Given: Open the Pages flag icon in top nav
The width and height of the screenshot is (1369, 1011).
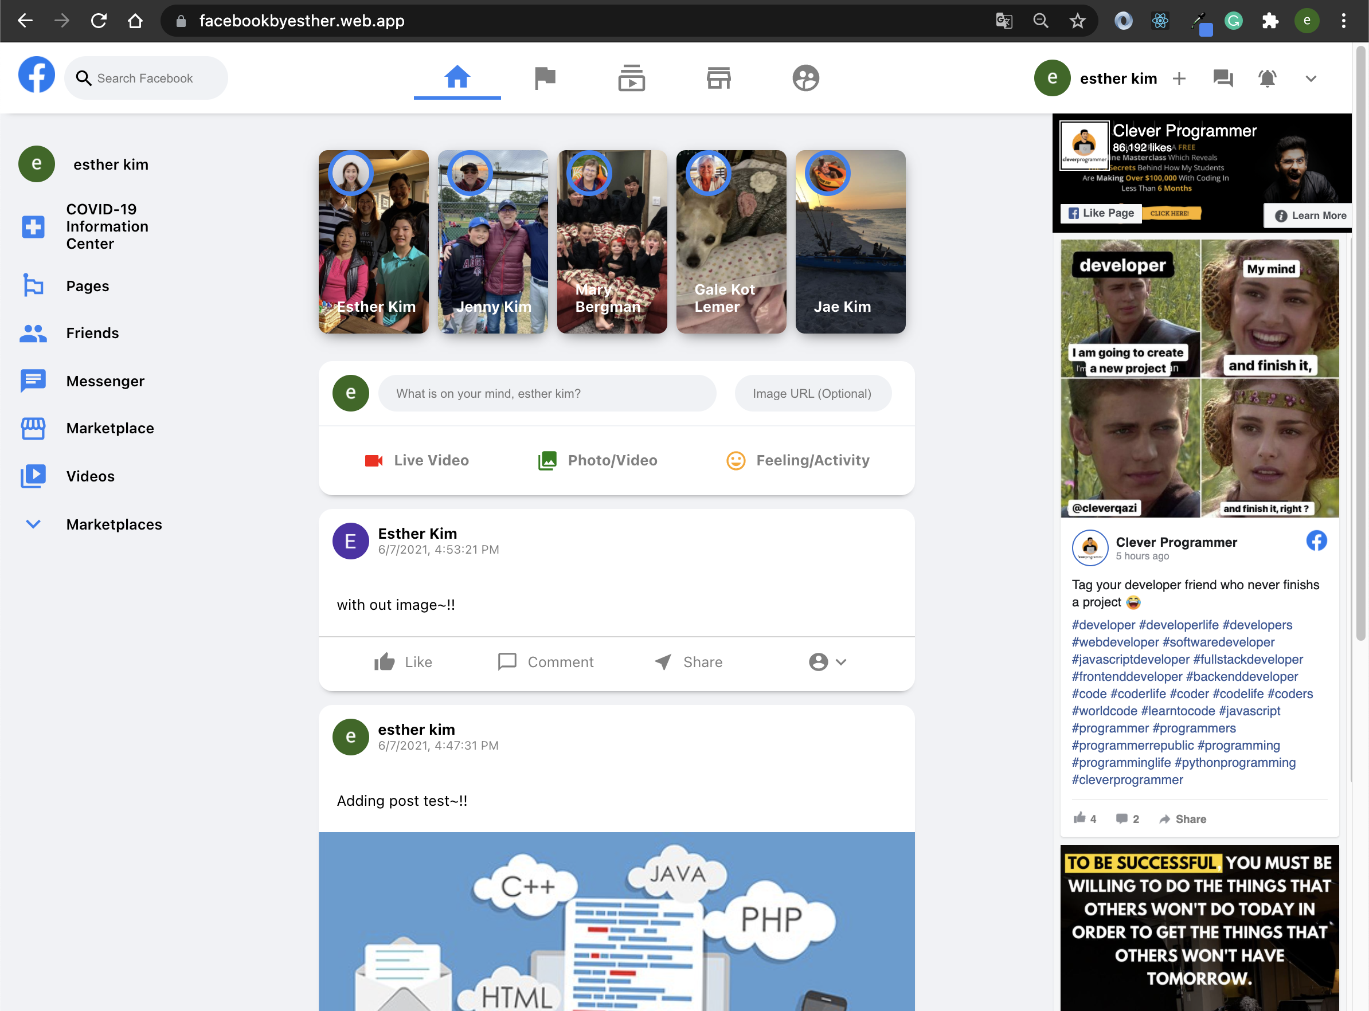Looking at the screenshot, I should point(545,78).
